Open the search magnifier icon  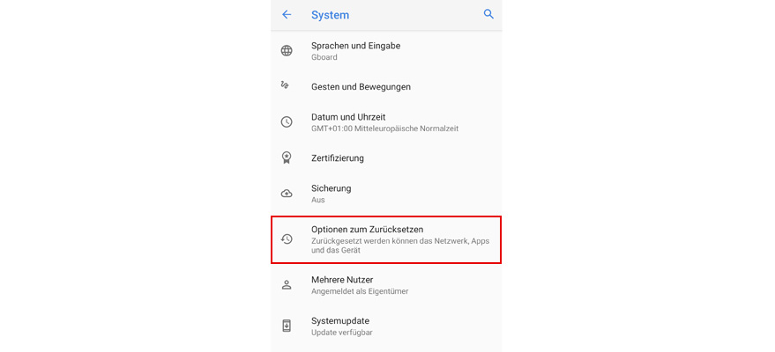(x=489, y=15)
